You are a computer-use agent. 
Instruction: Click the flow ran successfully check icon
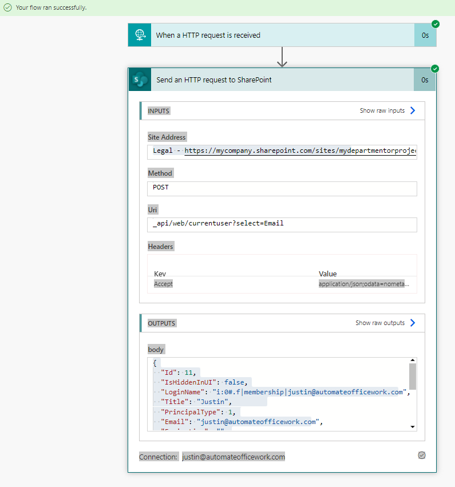7,7
